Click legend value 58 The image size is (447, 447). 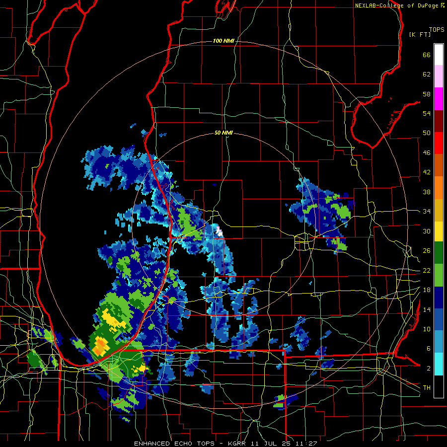[427, 94]
